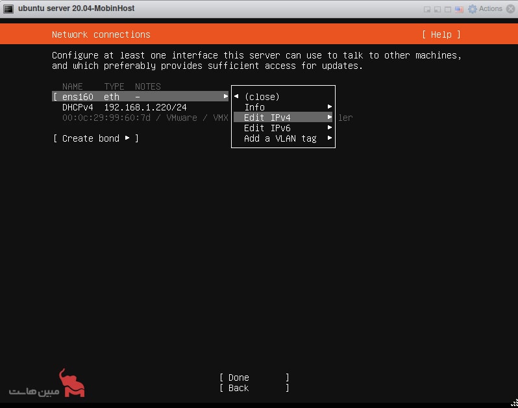Open the Create bond option
518x408 pixels.
pos(95,138)
